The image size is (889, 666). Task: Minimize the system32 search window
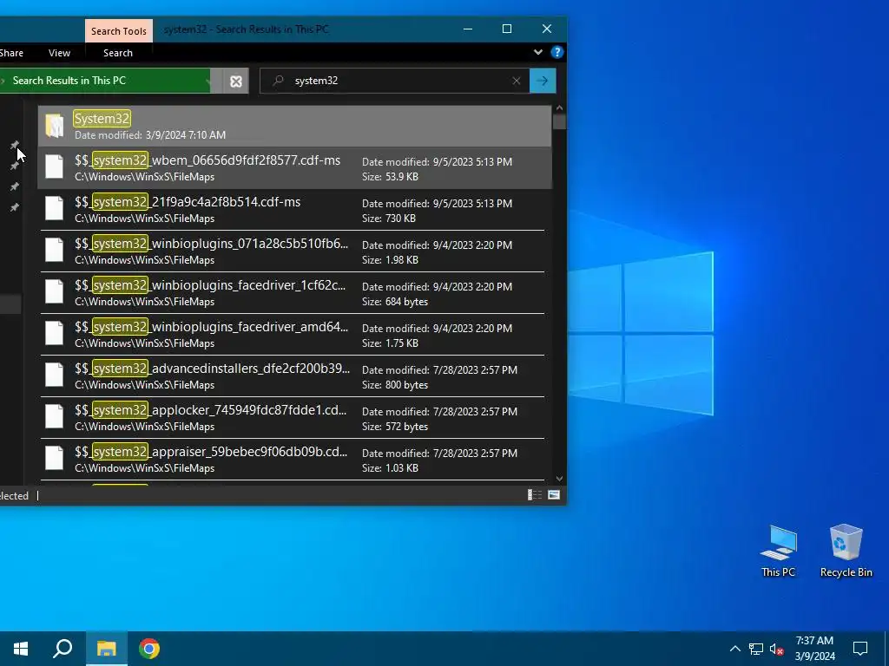point(468,29)
